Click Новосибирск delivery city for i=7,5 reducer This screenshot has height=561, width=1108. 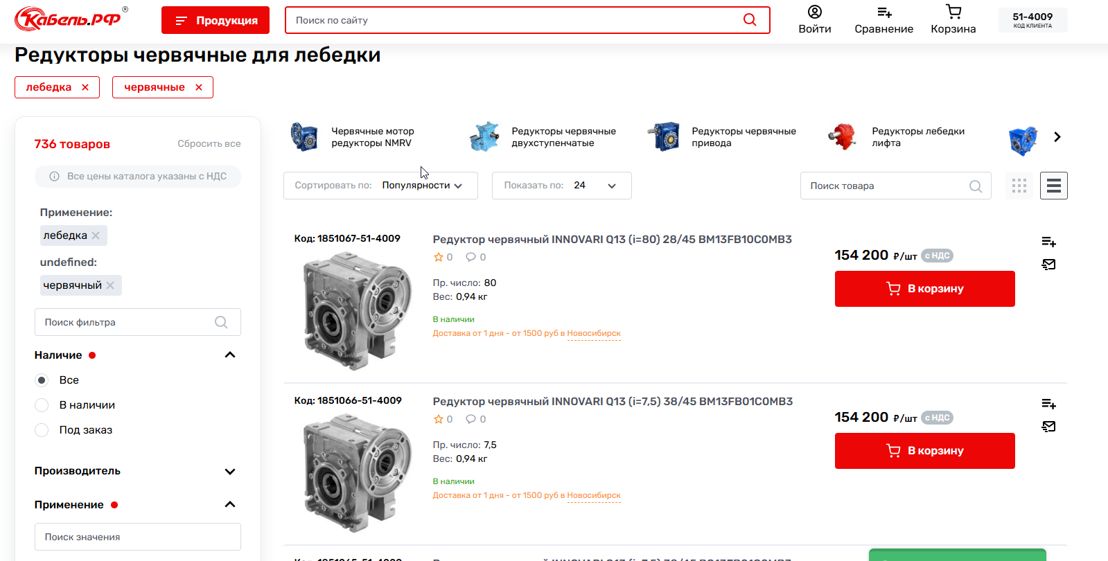coord(594,496)
